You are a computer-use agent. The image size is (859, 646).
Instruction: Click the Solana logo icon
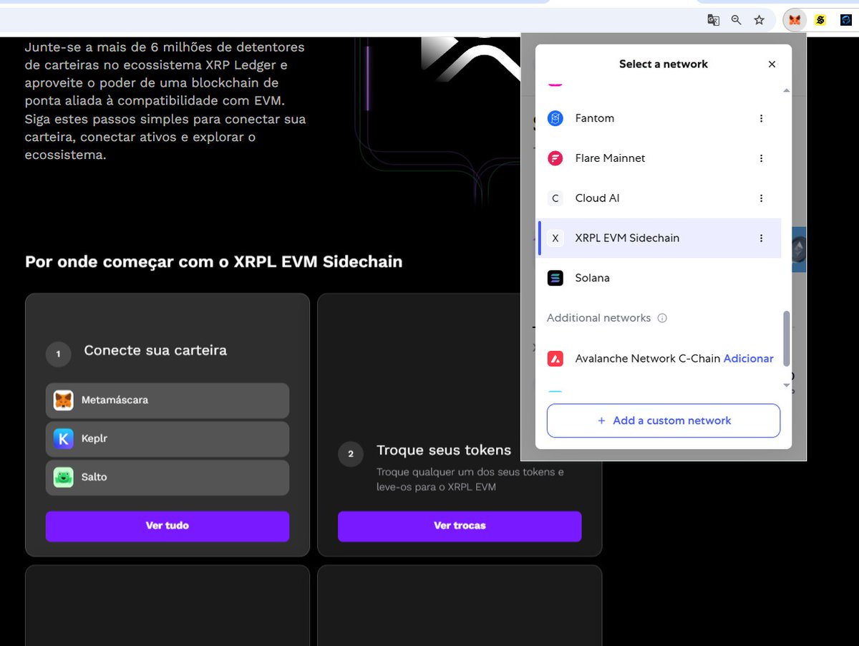point(555,278)
